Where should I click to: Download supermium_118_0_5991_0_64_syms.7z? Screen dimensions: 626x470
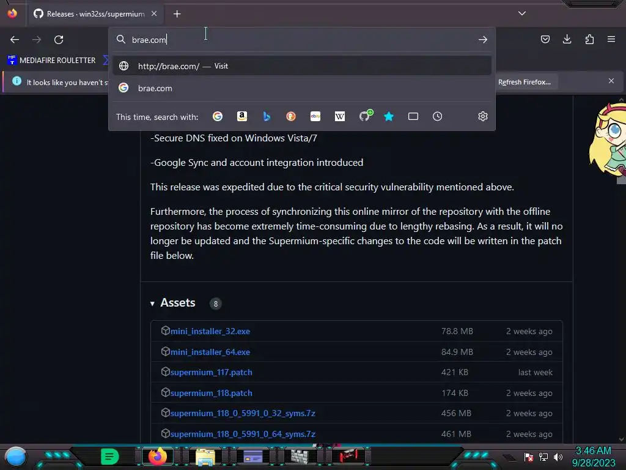tap(243, 434)
